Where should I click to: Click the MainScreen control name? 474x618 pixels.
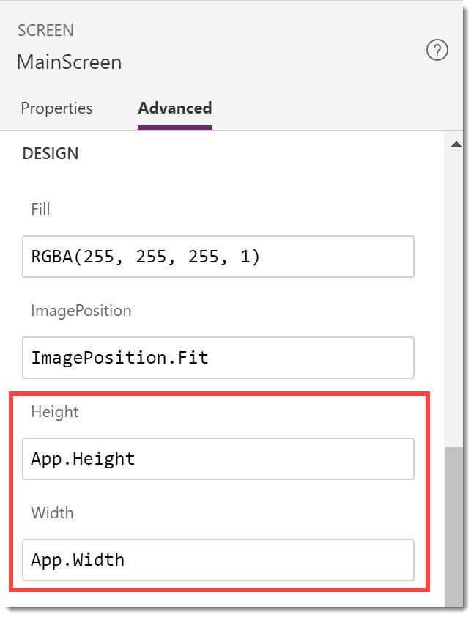coord(70,62)
